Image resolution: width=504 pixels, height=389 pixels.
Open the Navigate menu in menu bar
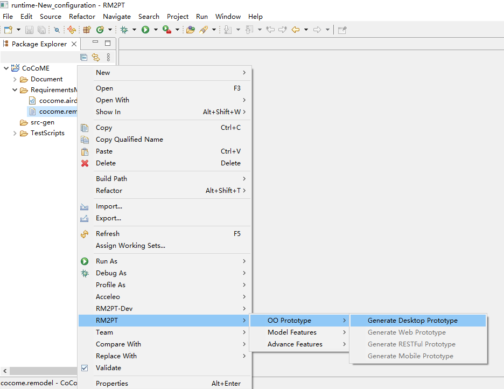click(117, 17)
